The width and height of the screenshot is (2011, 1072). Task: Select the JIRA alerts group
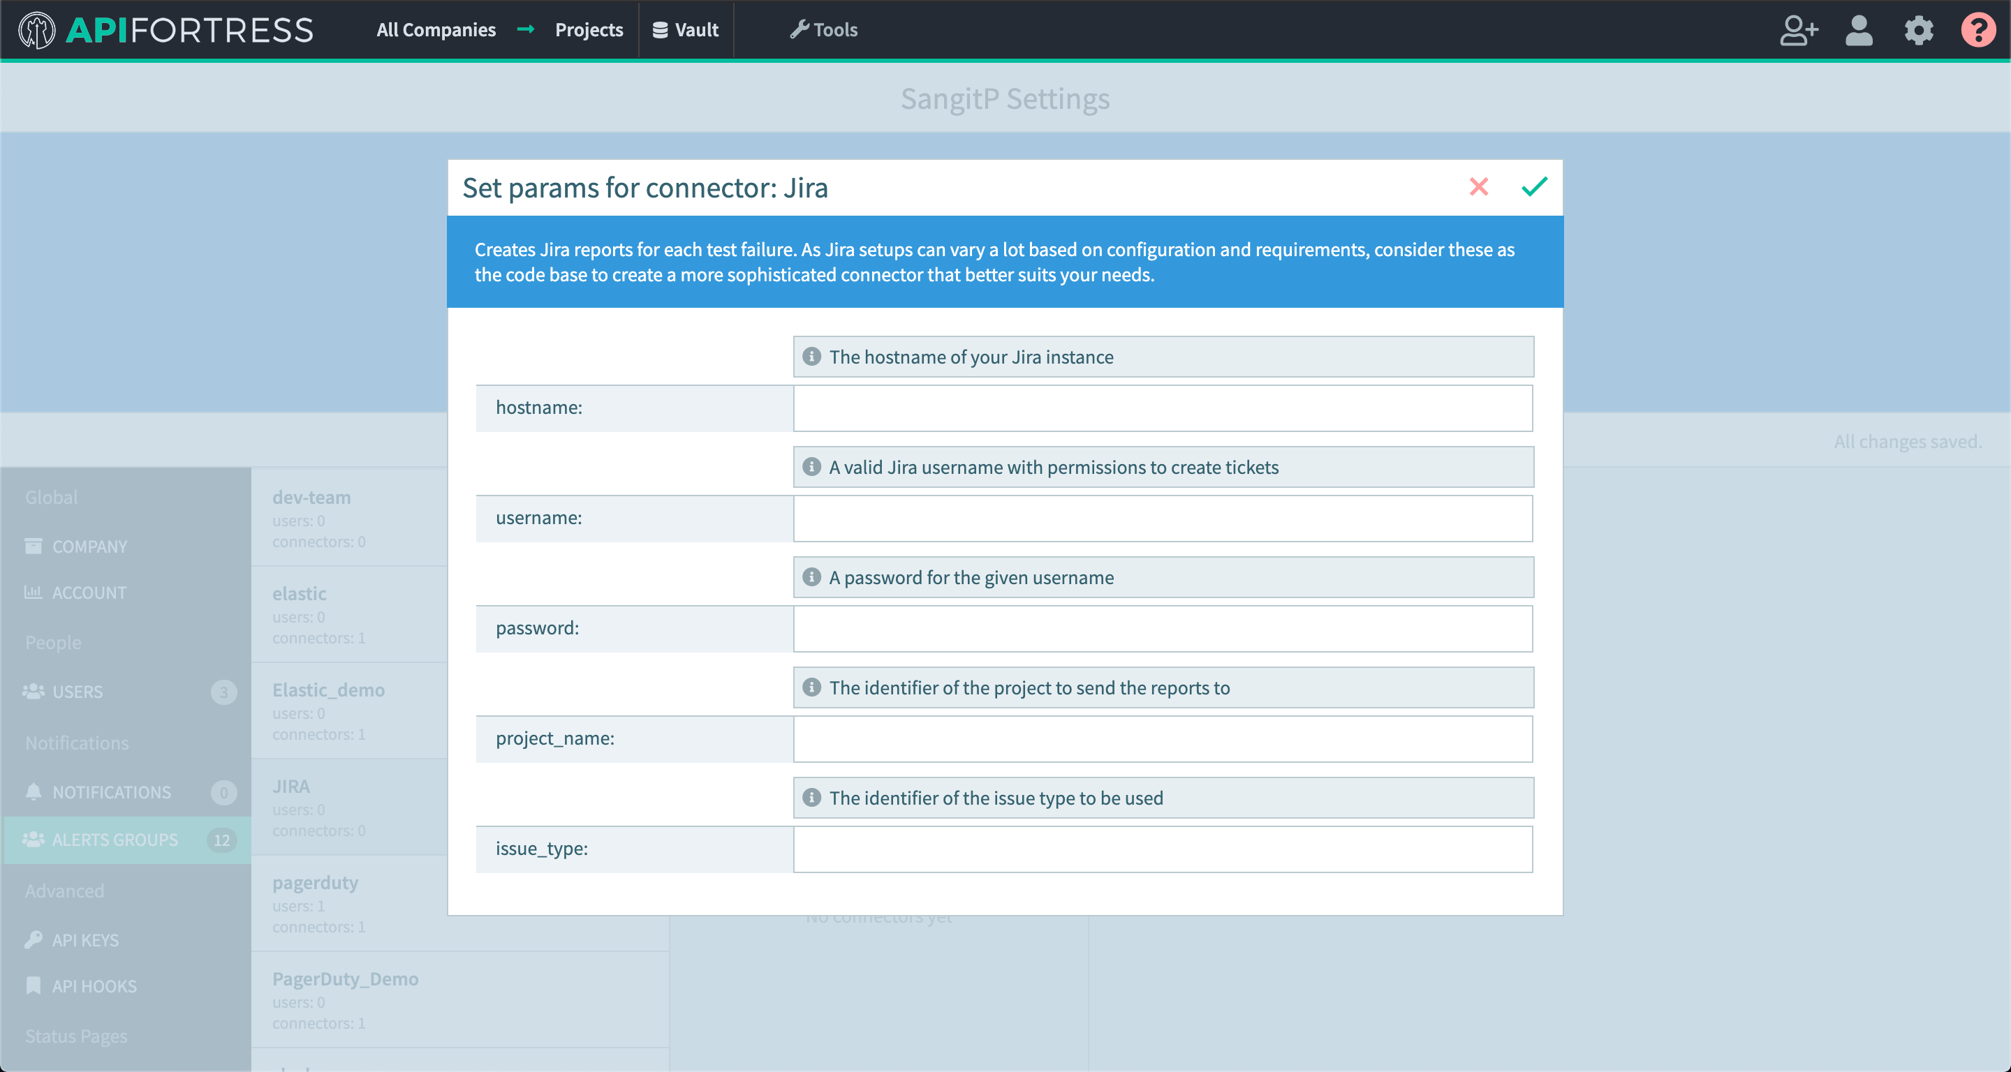coord(290,786)
